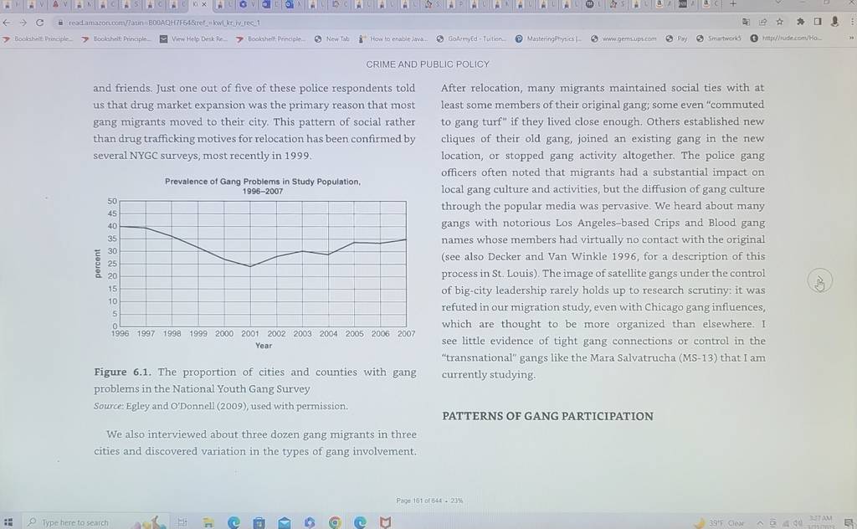
Task: Open the share page icon in address bar
Action: tap(763, 22)
